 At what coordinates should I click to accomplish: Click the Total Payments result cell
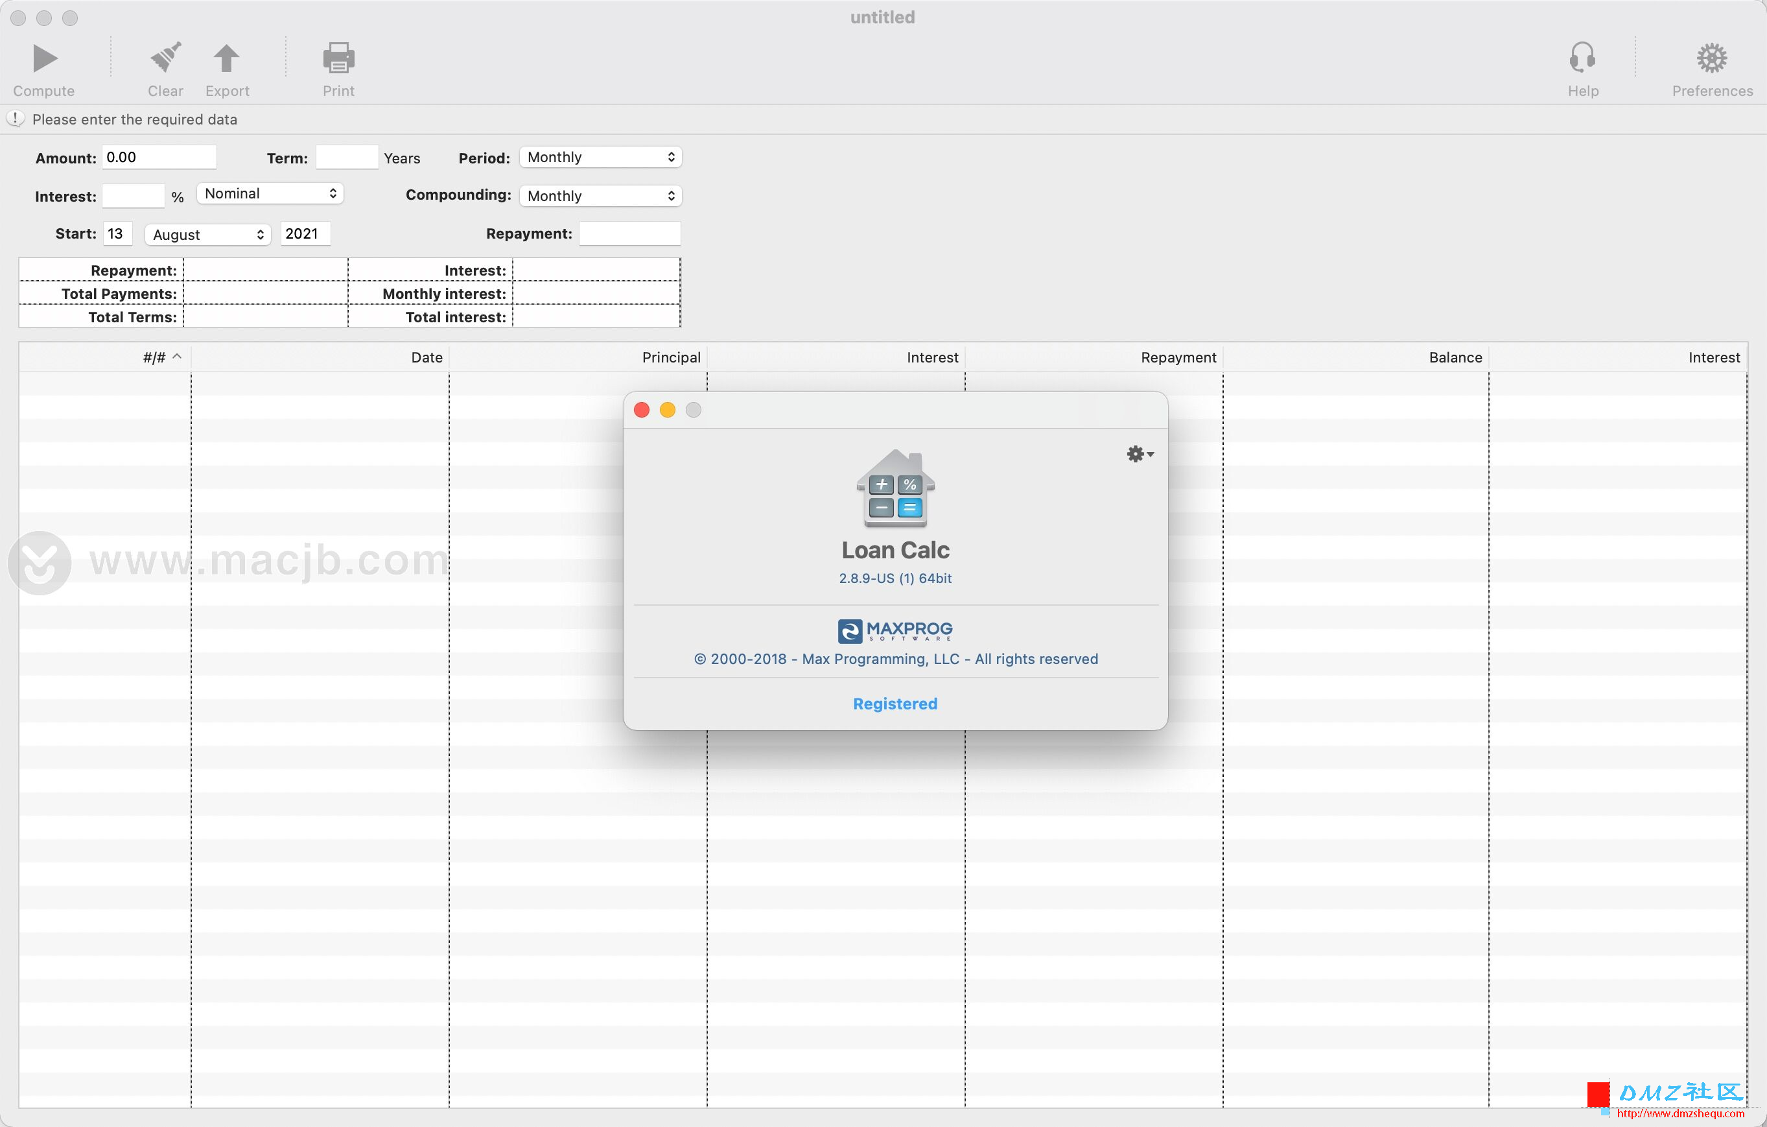click(266, 294)
